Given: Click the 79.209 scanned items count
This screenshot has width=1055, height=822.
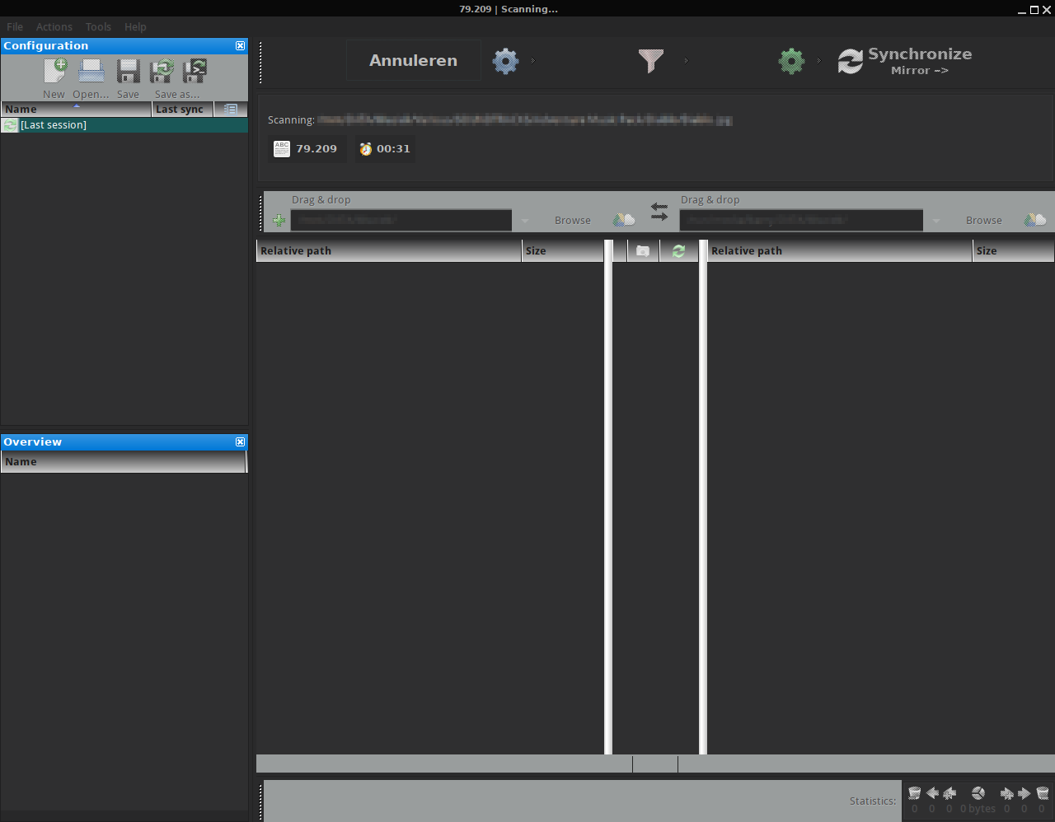Looking at the screenshot, I should coord(316,149).
